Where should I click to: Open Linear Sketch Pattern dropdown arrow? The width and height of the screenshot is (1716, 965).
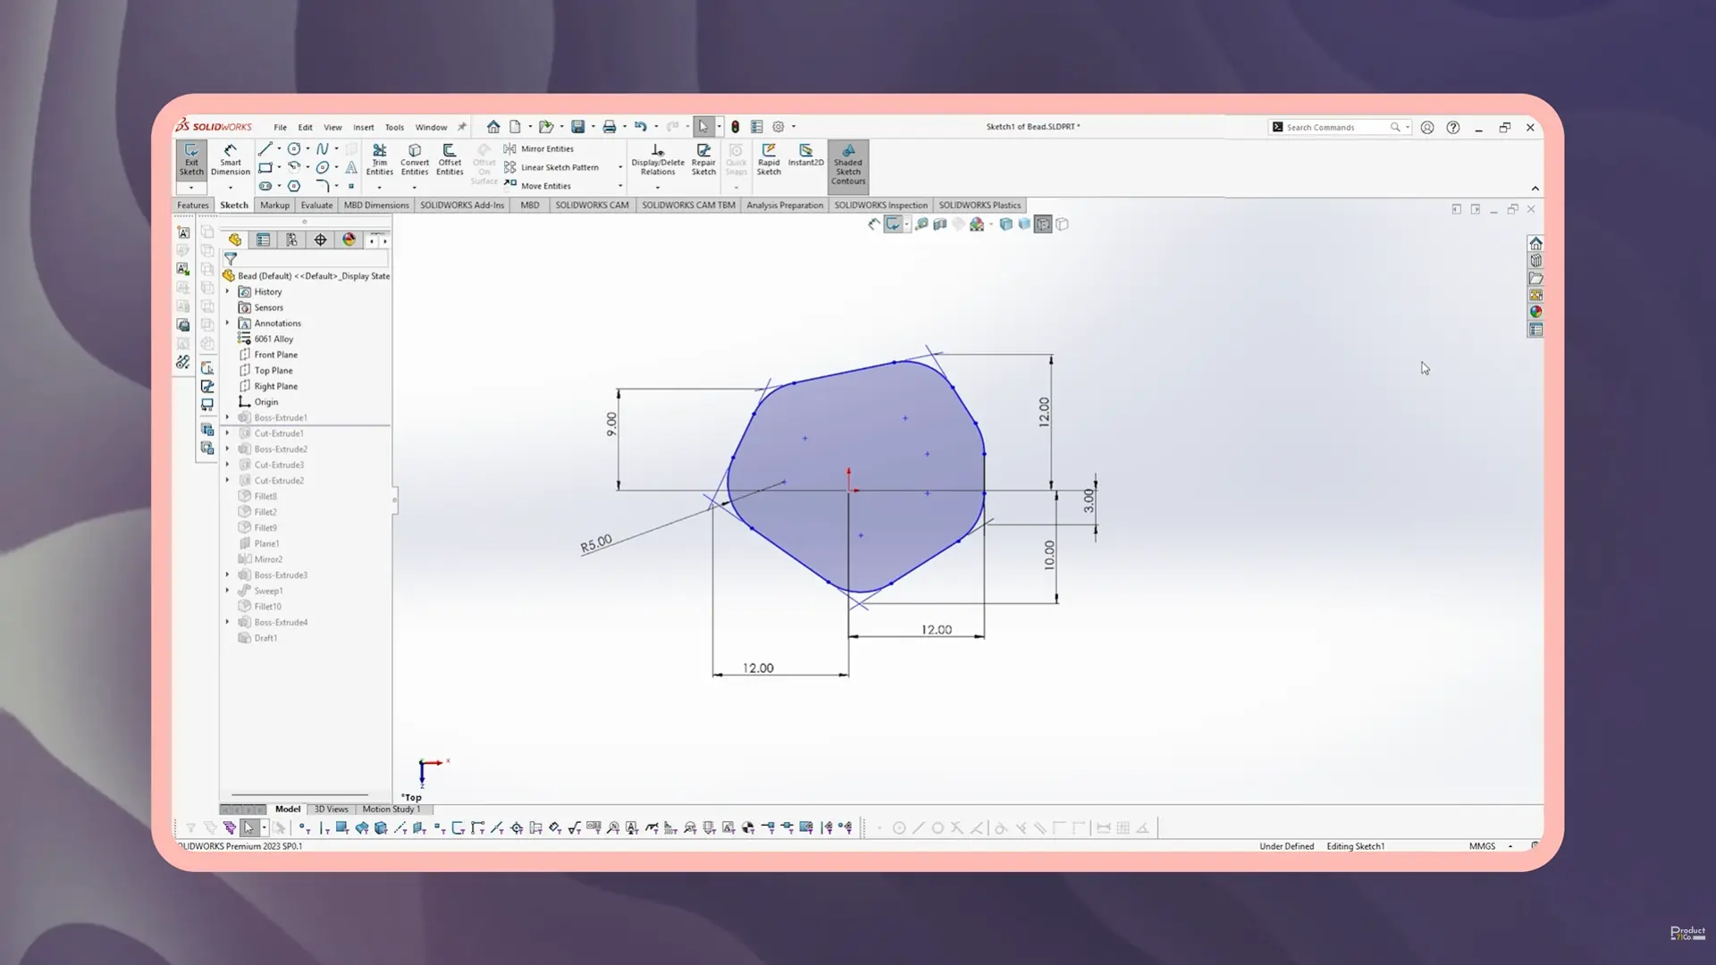coord(620,167)
